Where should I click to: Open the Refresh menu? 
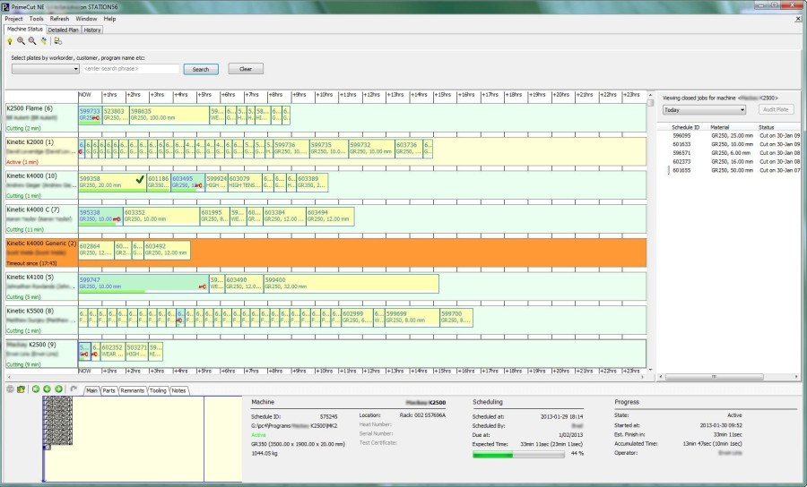pyautogui.click(x=59, y=19)
